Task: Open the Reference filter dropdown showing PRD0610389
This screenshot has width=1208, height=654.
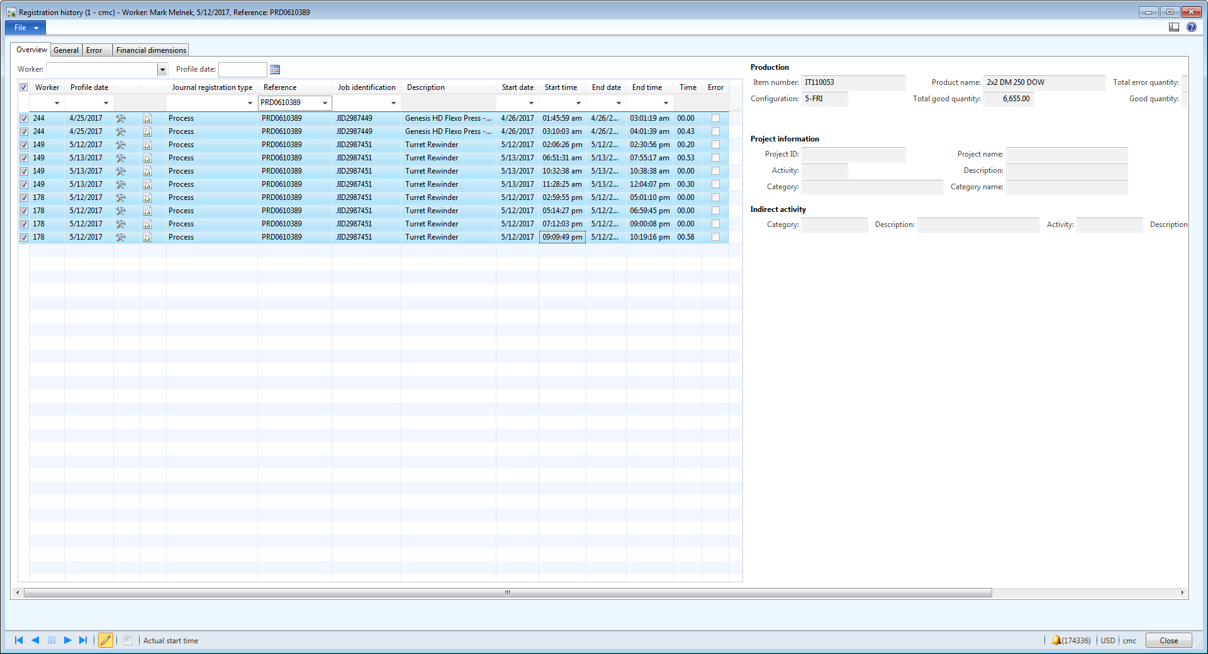Action: point(325,103)
